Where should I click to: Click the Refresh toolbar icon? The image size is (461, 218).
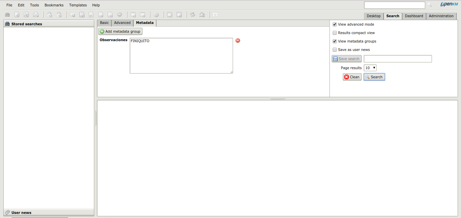click(x=193, y=15)
